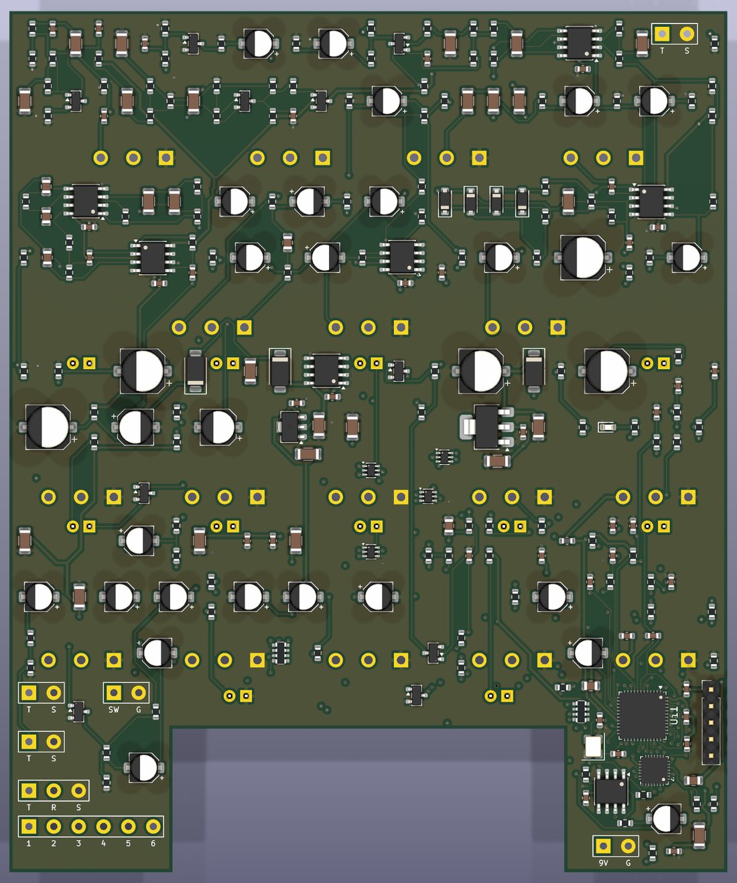Select S pad in top-right corner header
The height and width of the screenshot is (883, 737).
coord(687,33)
